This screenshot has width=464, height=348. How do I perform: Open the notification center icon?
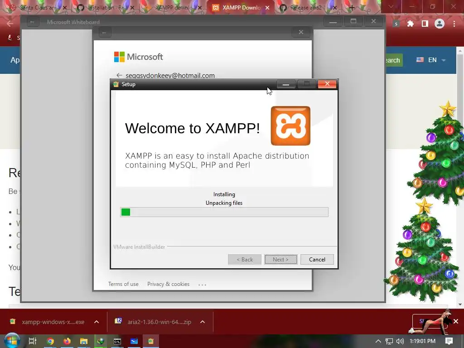(x=449, y=341)
